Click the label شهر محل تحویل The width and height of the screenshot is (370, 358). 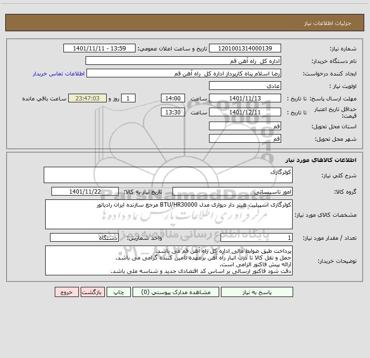point(335,139)
